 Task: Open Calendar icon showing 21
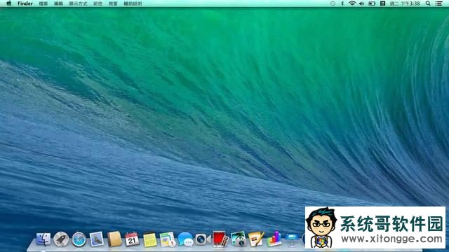[x=132, y=239]
